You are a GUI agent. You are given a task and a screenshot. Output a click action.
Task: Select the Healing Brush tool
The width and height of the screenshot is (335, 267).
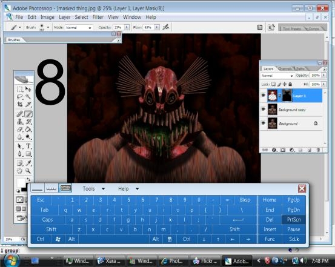pyautogui.click(x=19, y=114)
